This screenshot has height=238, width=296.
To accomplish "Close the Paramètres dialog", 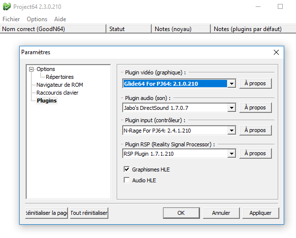I will pyautogui.click(x=276, y=52).
